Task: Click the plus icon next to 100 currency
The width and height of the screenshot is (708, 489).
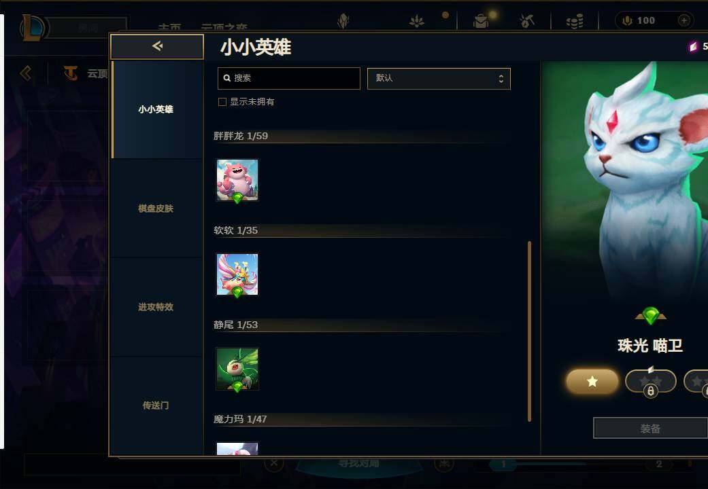Action: 684,20
